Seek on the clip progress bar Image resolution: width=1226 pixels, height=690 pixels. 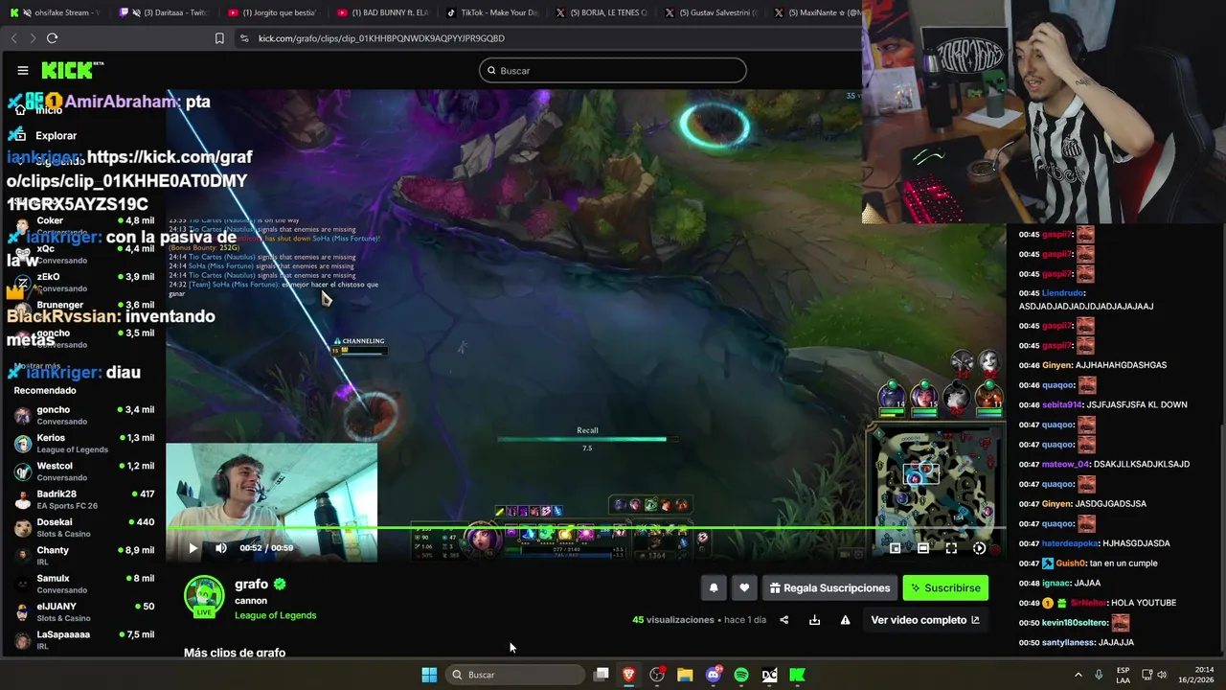(586, 527)
